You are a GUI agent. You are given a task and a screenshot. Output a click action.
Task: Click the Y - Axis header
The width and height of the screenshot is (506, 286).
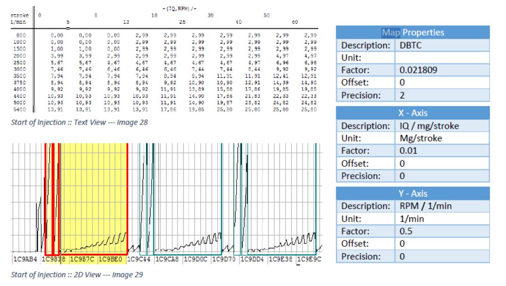(413, 193)
